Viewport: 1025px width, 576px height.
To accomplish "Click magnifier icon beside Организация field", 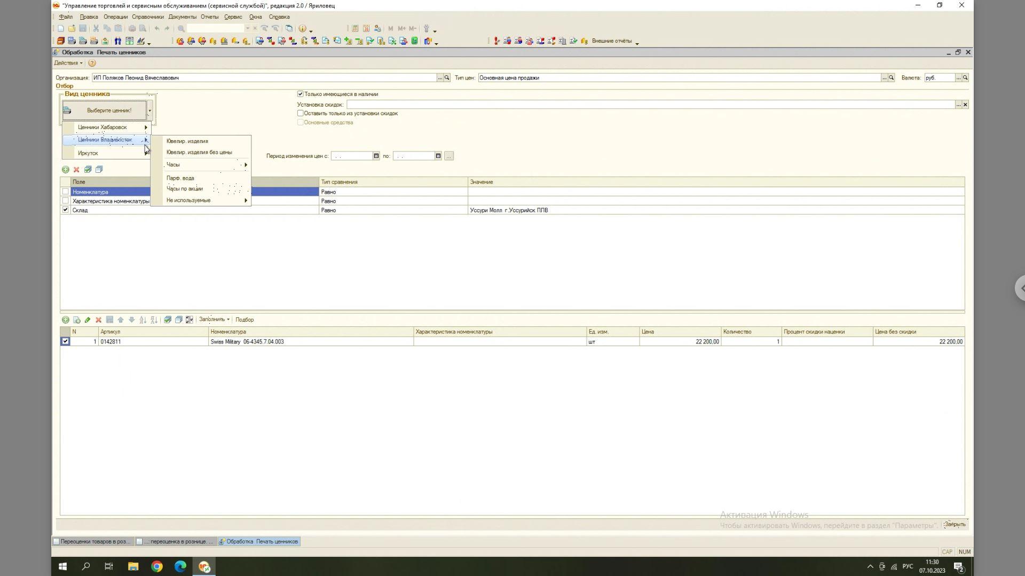I will (x=447, y=78).
